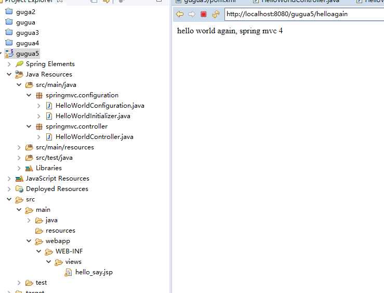Screen dimensions: 384x293
Task: Select the test folder label
Action: [41, 283]
